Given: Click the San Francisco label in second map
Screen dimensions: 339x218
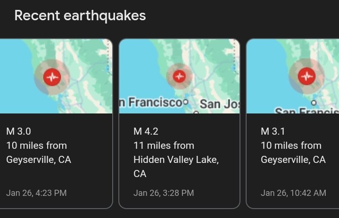Looking at the screenshot, I should coord(151,102).
